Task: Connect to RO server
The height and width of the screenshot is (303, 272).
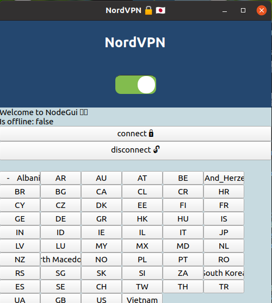Action: pos(224,260)
